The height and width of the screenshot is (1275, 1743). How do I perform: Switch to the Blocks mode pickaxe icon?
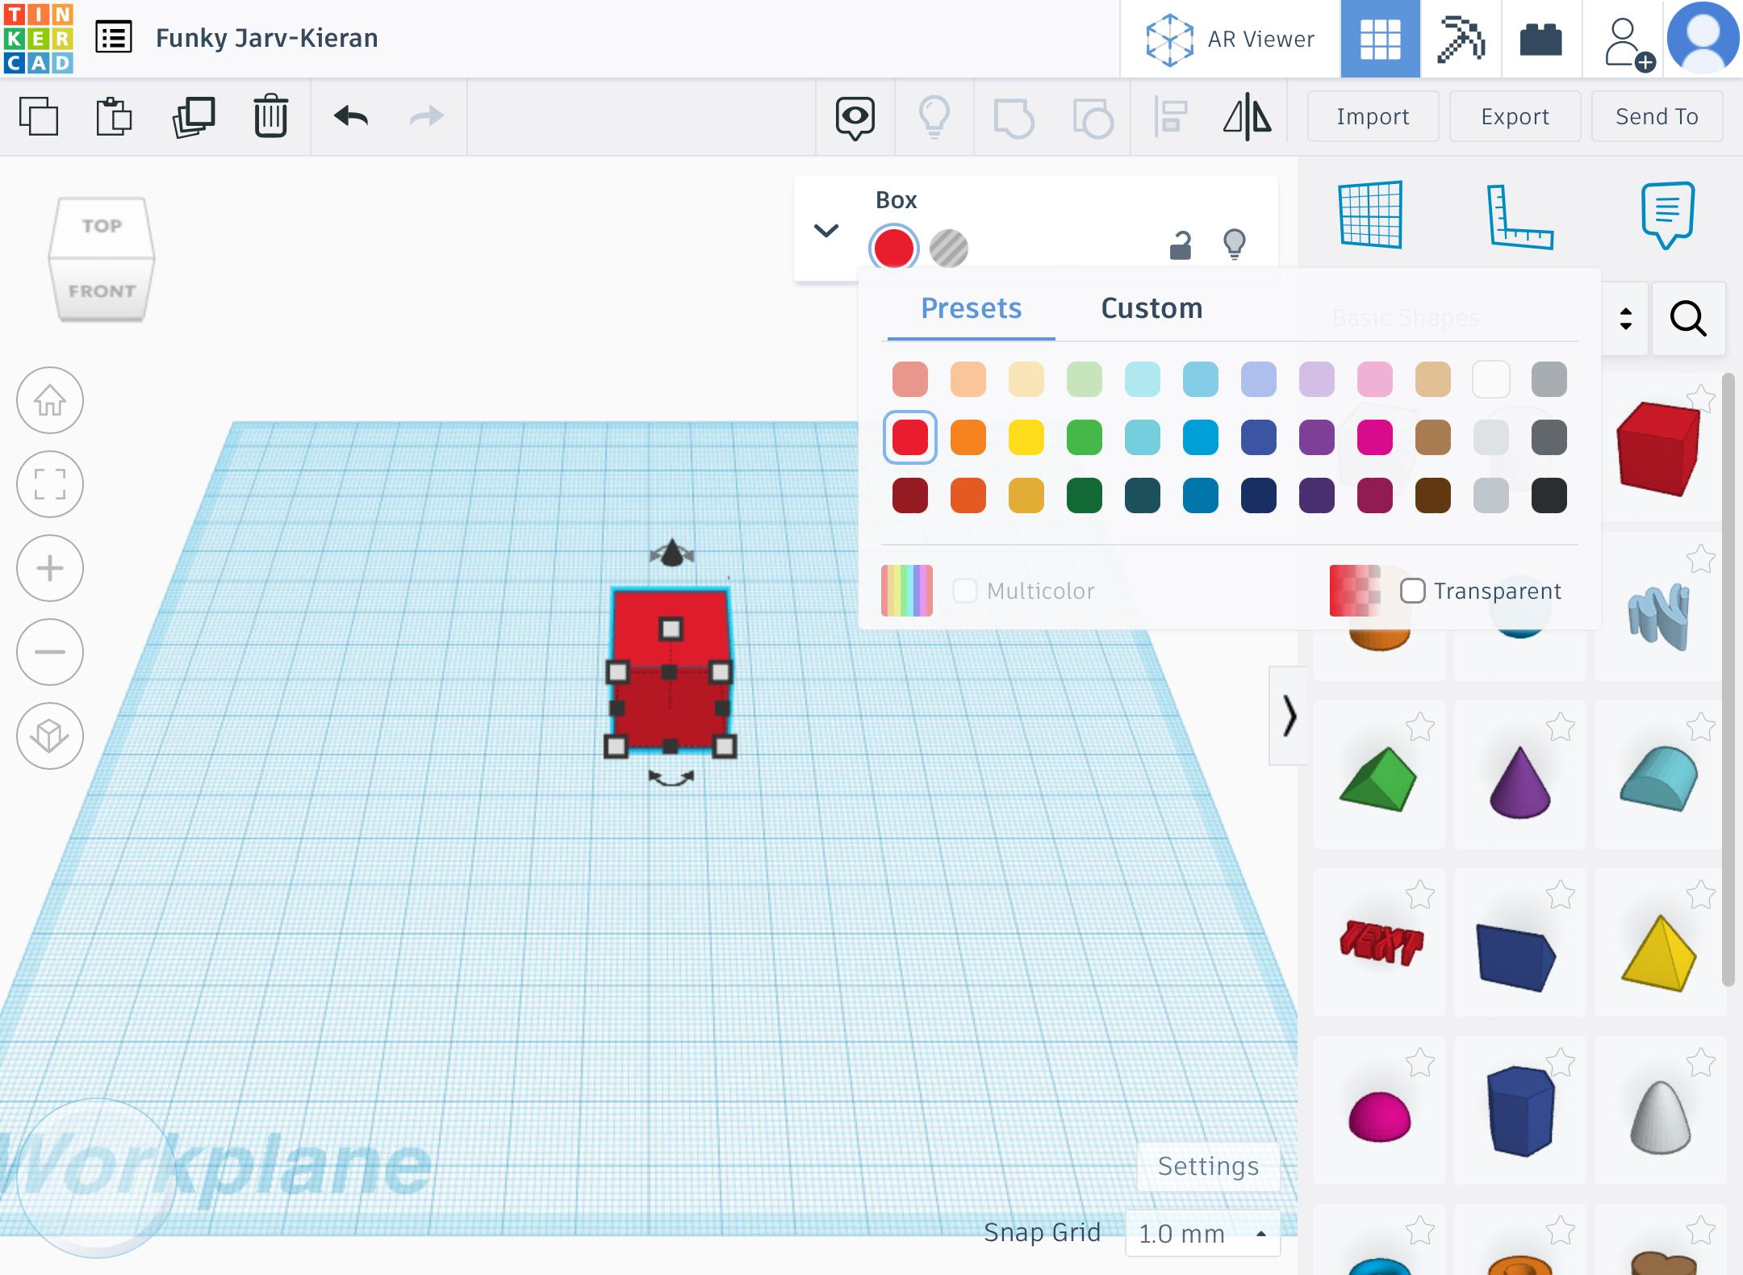click(1461, 39)
